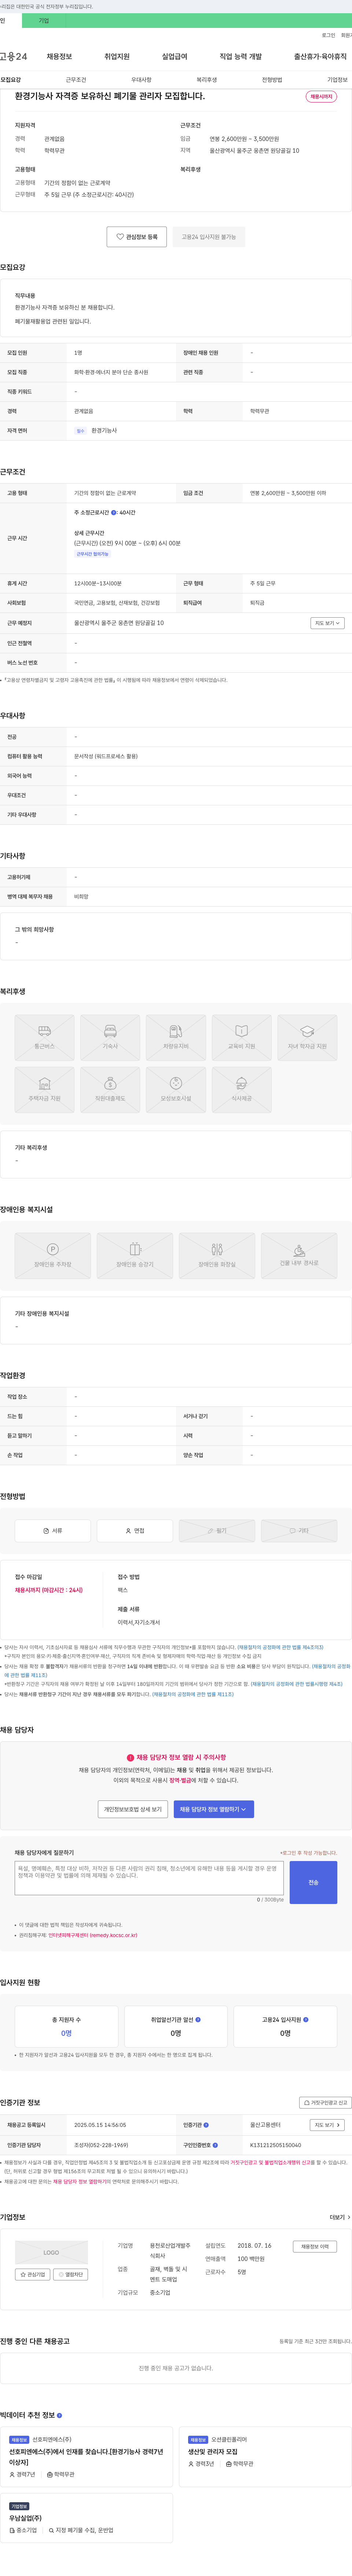
Task: Click the 식사제공 icon
Action: 241,1090
